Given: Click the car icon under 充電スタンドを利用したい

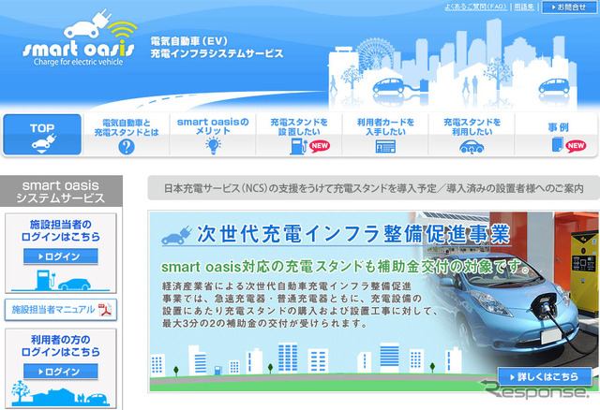Looking at the screenshot, I should point(472,147).
